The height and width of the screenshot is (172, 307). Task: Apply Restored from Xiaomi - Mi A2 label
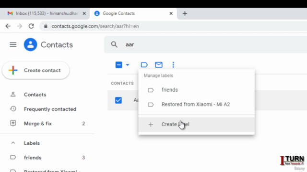[196, 104]
